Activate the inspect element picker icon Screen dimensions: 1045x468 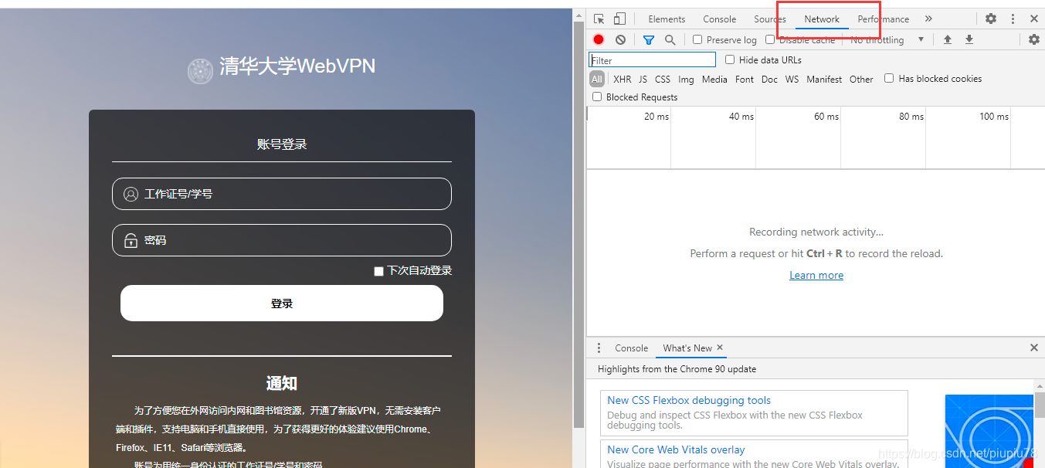[x=599, y=19]
